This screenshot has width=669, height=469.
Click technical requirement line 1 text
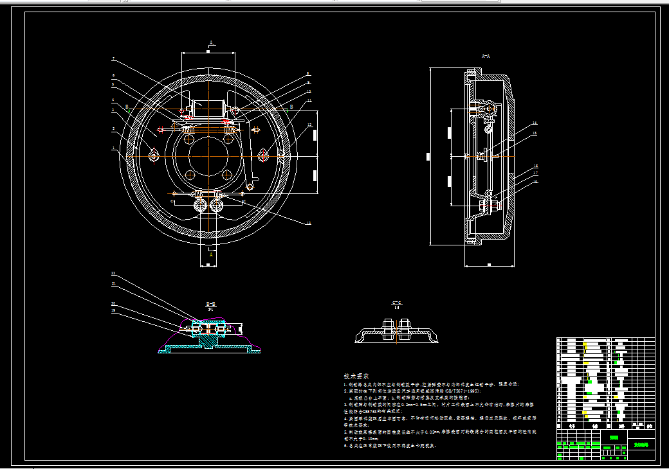pyautogui.click(x=432, y=384)
